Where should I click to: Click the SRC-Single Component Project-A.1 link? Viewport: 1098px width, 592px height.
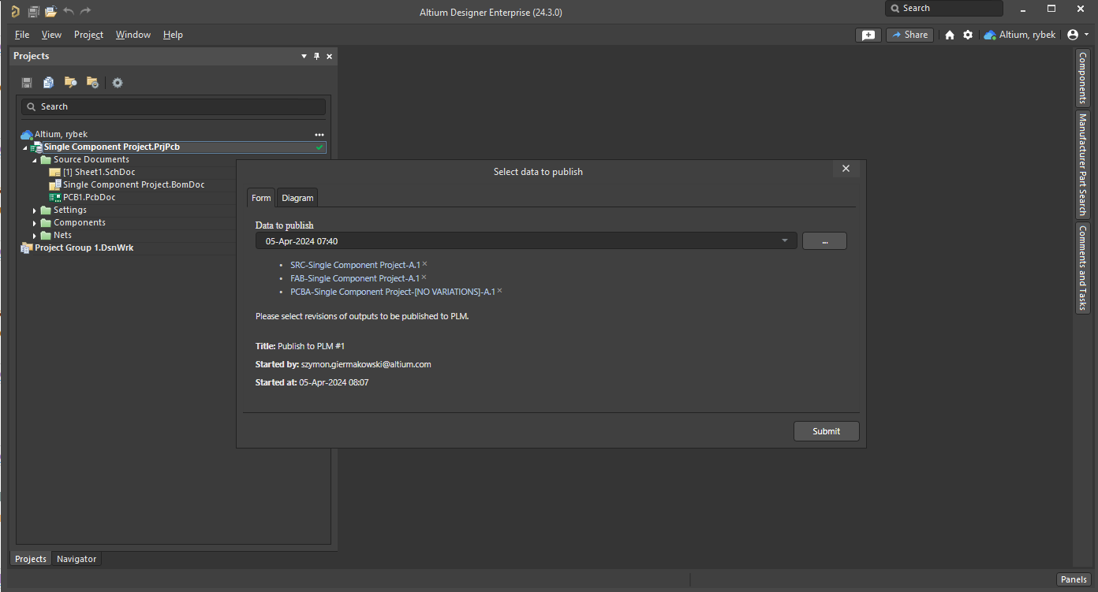[355, 265]
